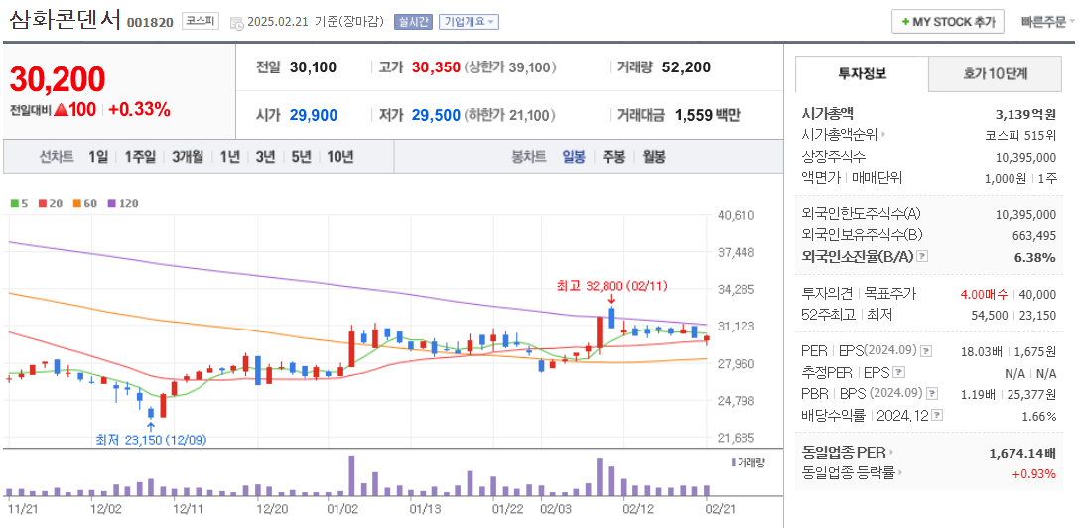Click the 고가 value 30,350
1079x528 pixels.
436,67
